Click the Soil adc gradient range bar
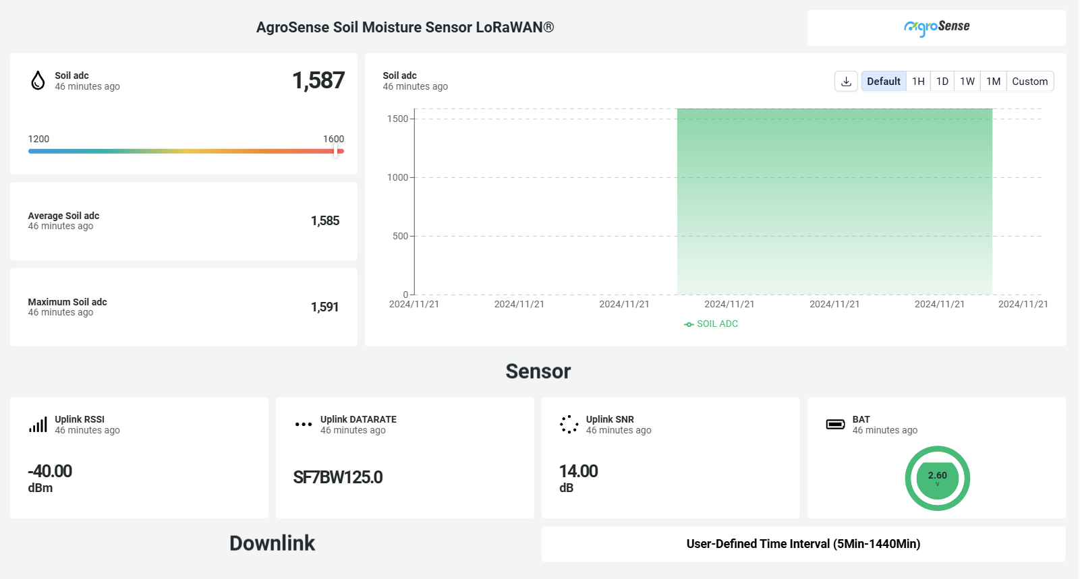 [x=186, y=151]
